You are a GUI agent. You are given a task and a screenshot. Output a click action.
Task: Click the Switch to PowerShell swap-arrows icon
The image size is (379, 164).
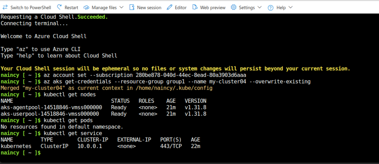5,7
